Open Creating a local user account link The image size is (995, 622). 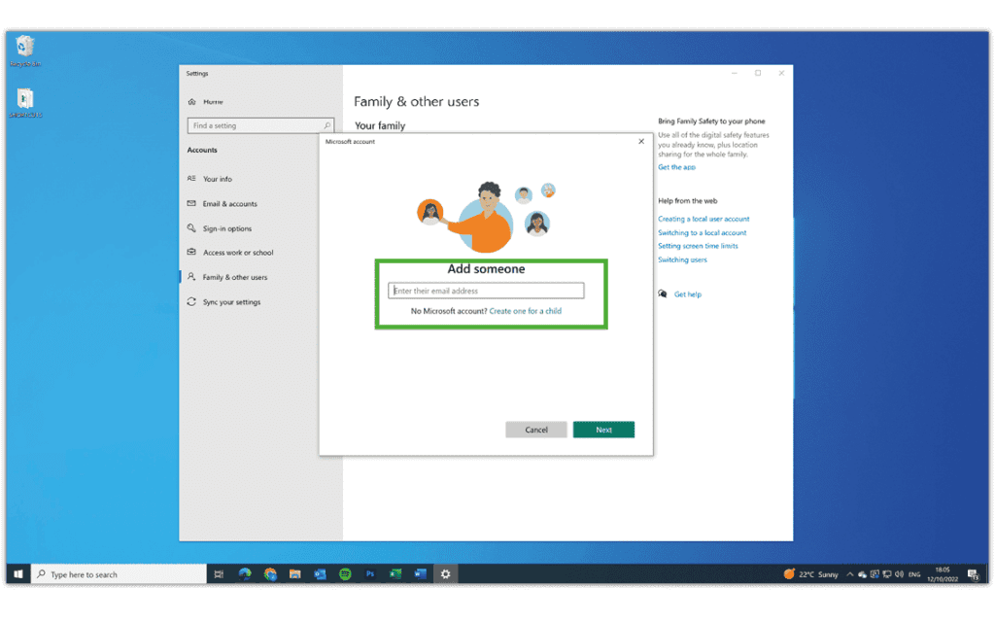click(703, 219)
